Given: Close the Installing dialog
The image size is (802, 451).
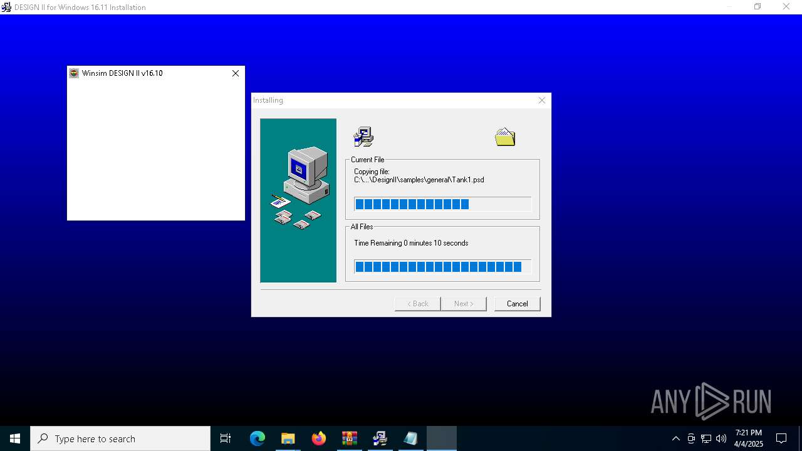Looking at the screenshot, I should click(x=542, y=100).
